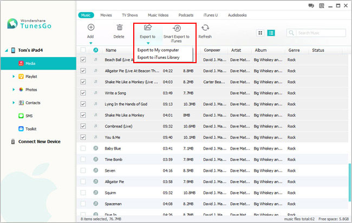Sort by the Genre column header
The image size is (352, 223).
294,50
